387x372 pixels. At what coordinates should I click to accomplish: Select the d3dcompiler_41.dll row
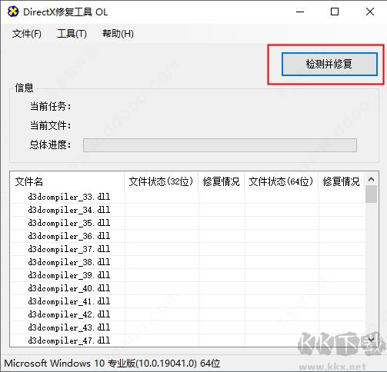pos(188,301)
